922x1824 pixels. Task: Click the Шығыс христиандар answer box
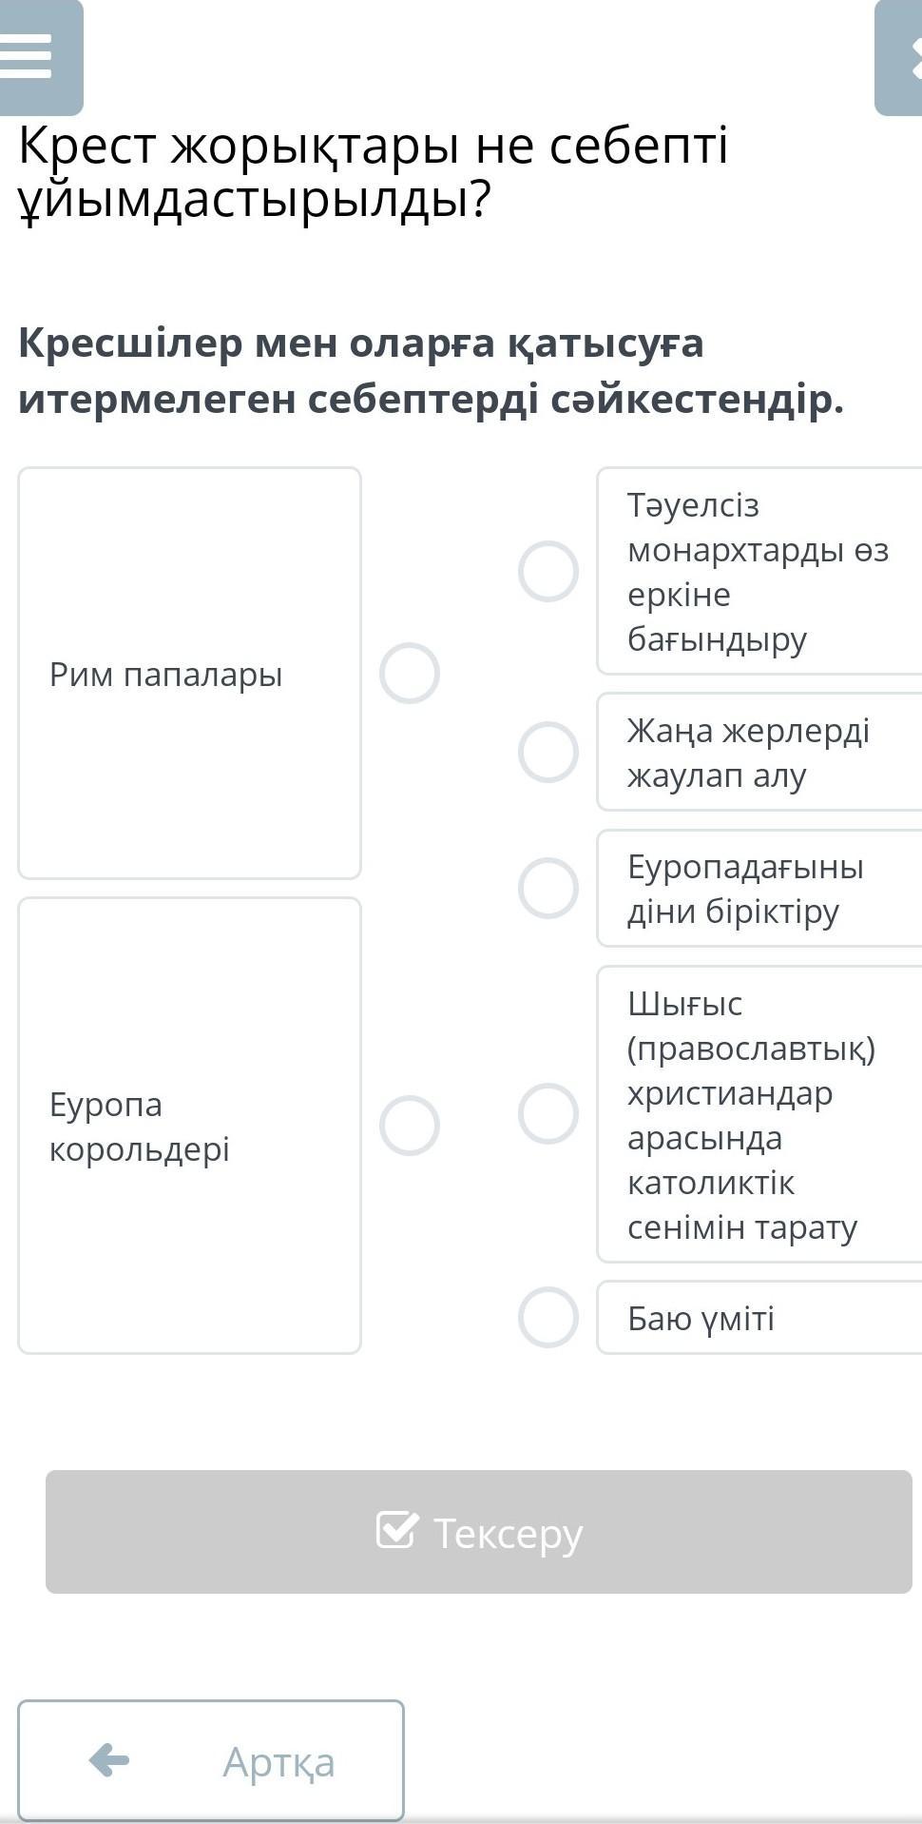[760, 1114]
